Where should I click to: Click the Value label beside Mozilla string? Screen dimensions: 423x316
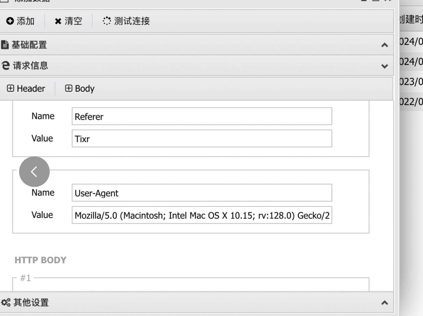point(42,215)
